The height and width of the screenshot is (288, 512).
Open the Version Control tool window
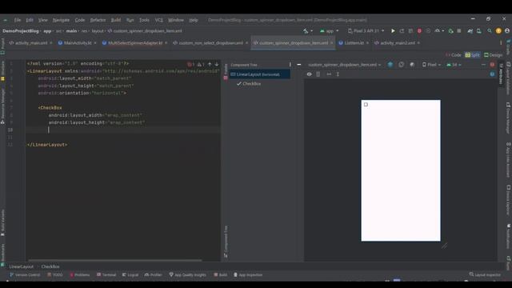point(25,275)
